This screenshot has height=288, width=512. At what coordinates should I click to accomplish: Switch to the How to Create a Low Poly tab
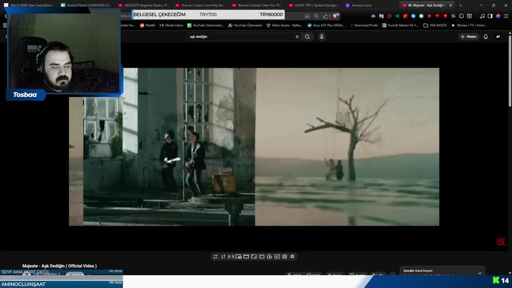[x=200, y=5]
